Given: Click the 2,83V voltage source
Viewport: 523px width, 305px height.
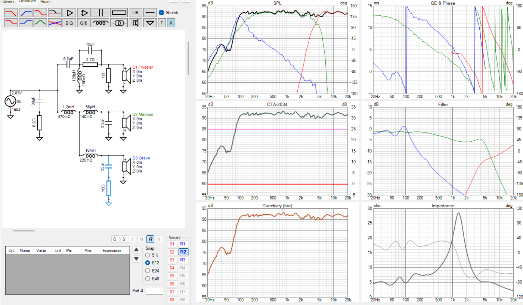Looking at the screenshot, I should [10, 101].
